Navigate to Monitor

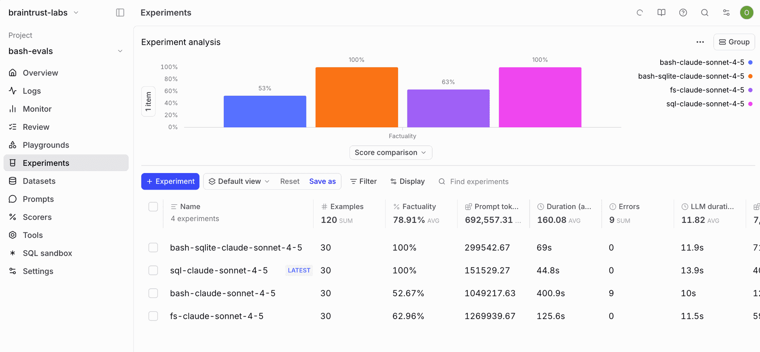[66, 109]
